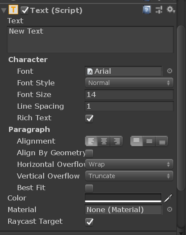Set horizontal alignment to right
Viewport: 186px width, 235px height.
[x=117, y=141]
